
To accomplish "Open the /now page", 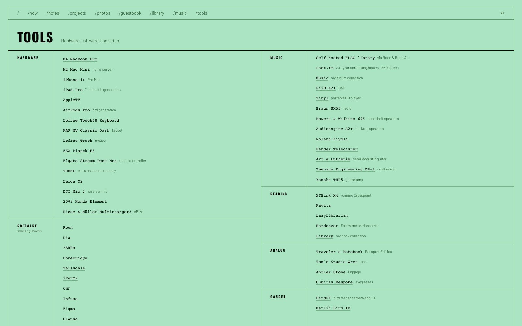I will 33,13.
